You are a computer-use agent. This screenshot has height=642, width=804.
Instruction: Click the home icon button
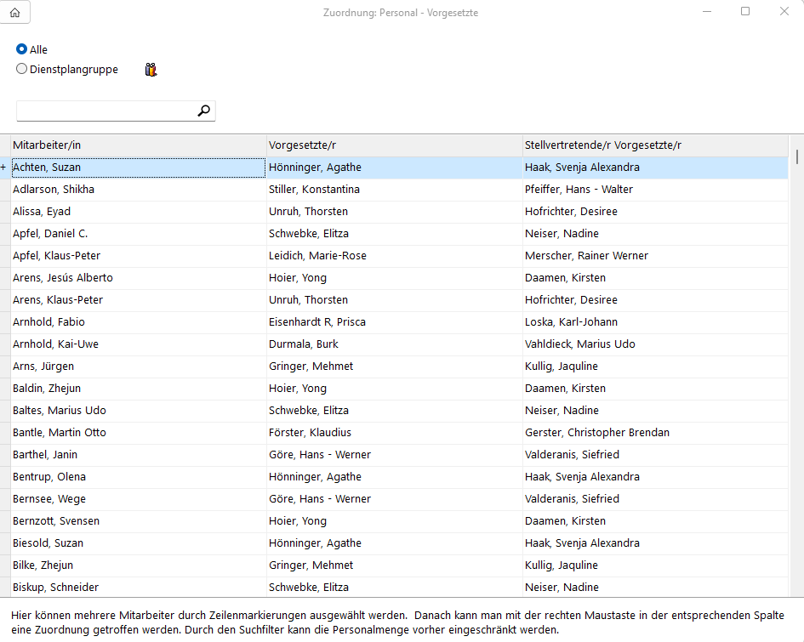coord(14,13)
